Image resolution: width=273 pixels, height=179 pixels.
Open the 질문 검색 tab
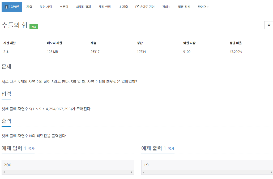(184, 7)
